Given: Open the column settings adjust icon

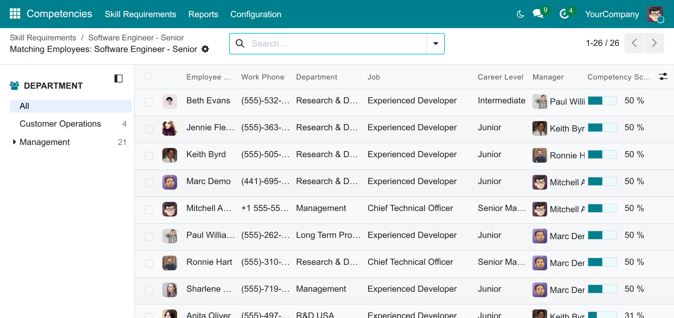Looking at the screenshot, I should [663, 76].
